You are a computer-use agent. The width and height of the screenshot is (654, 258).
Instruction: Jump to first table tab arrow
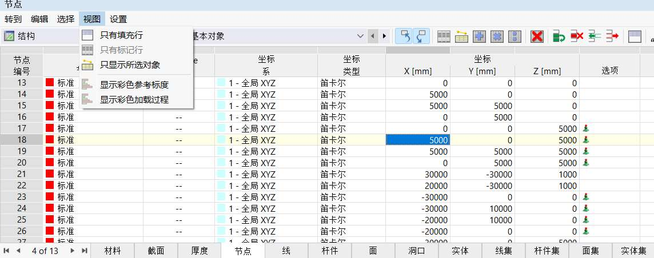7,251
